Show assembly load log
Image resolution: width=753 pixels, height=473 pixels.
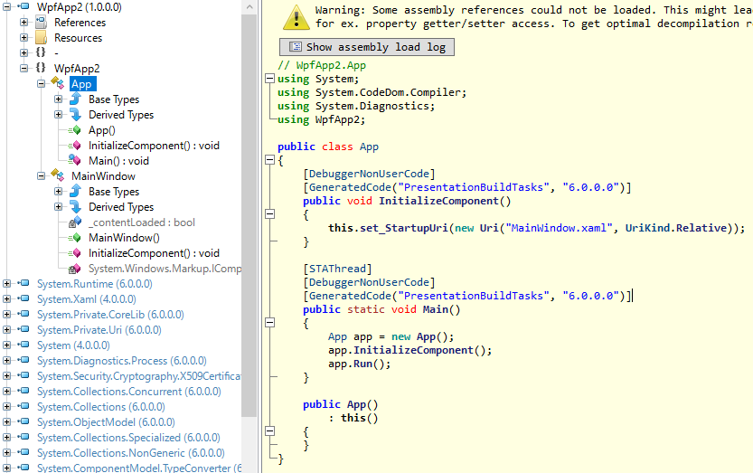[x=367, y=47]
